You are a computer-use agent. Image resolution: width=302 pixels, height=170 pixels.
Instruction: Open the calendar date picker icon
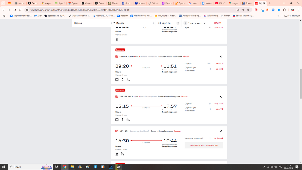coord(178,23)
